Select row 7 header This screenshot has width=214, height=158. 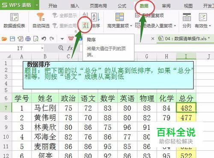tap(6, 108)
